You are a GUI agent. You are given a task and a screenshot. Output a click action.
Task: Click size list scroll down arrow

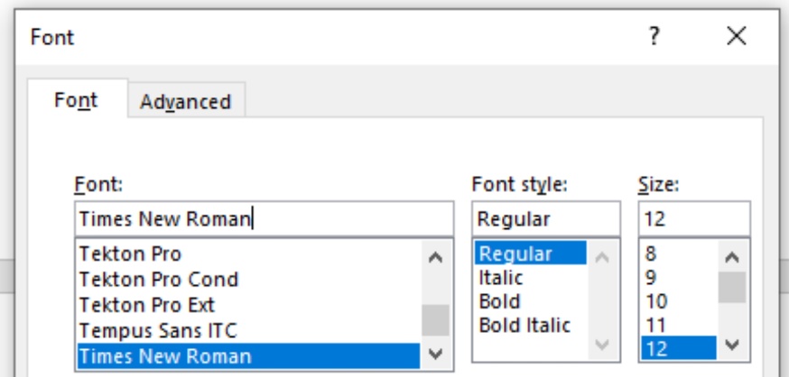pos(731,345)
